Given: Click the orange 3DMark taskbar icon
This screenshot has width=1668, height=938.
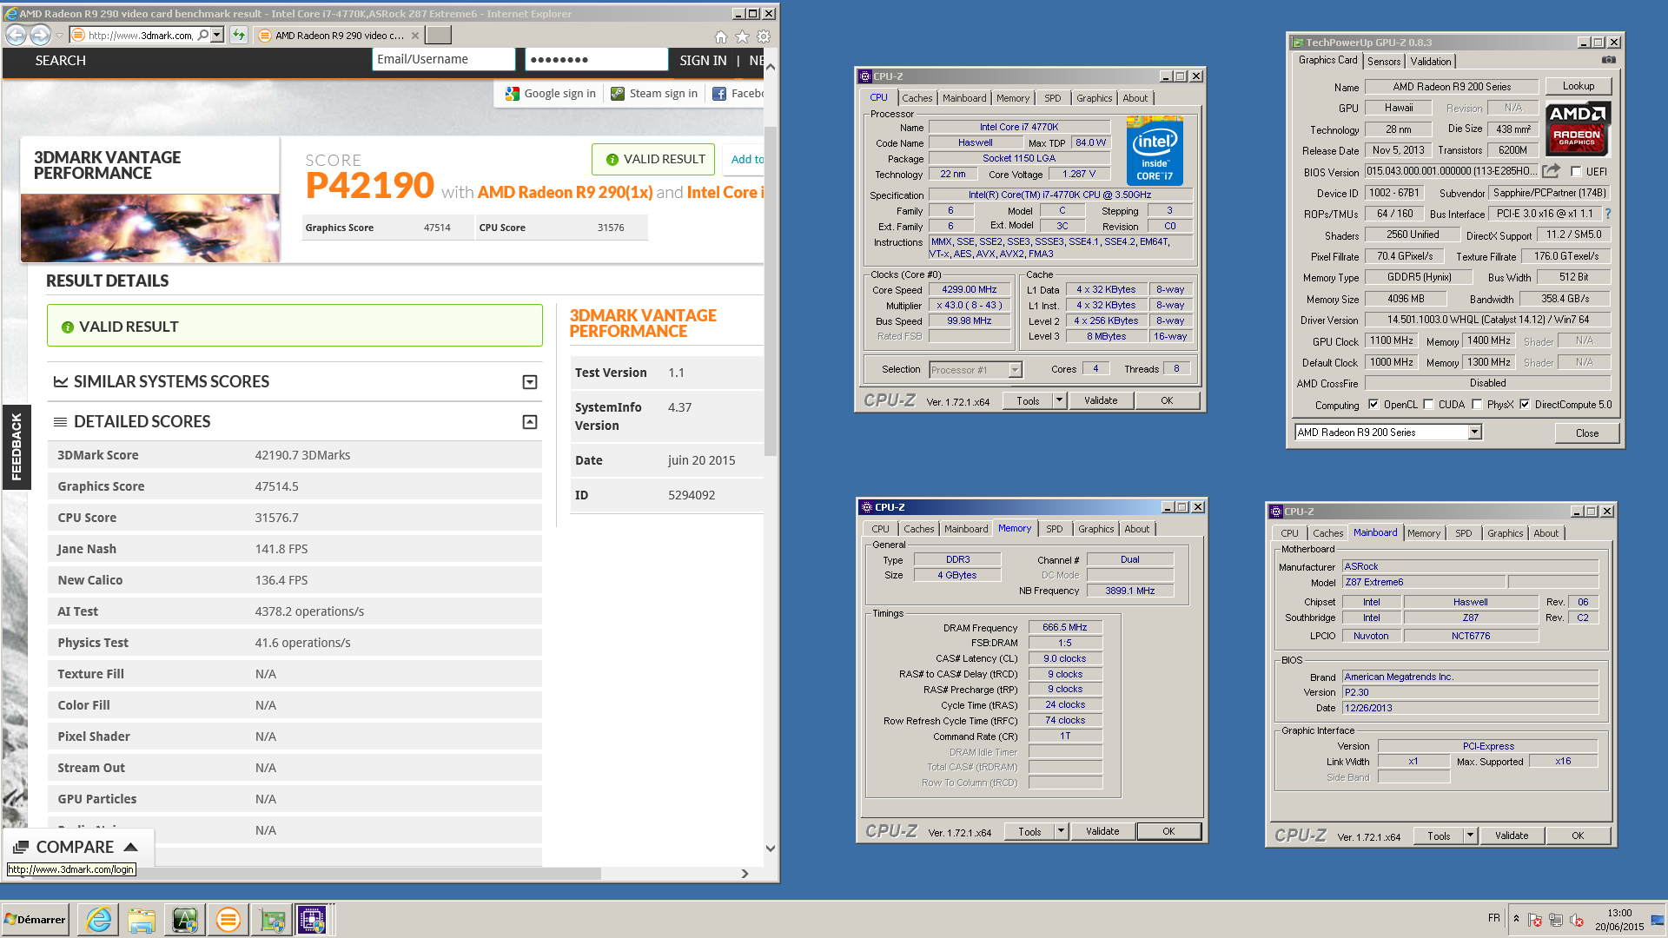Looking at the screenshot, I should coord(228,919).
